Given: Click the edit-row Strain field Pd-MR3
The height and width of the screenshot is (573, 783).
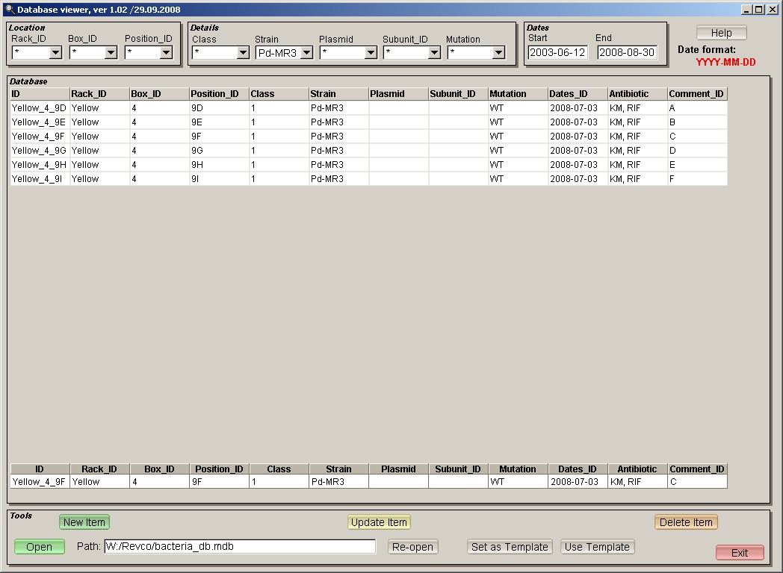Looking at the screenshot, I should (339, 482).
